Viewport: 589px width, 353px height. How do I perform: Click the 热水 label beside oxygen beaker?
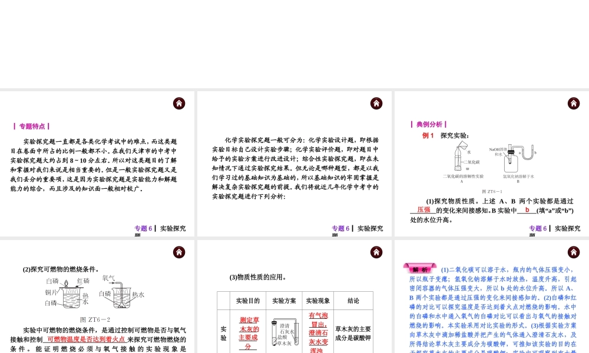pyautogui.click(x=138, y=295)
